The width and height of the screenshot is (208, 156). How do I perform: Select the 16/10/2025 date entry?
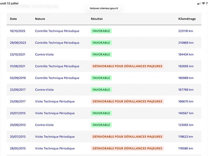[17, 31]
